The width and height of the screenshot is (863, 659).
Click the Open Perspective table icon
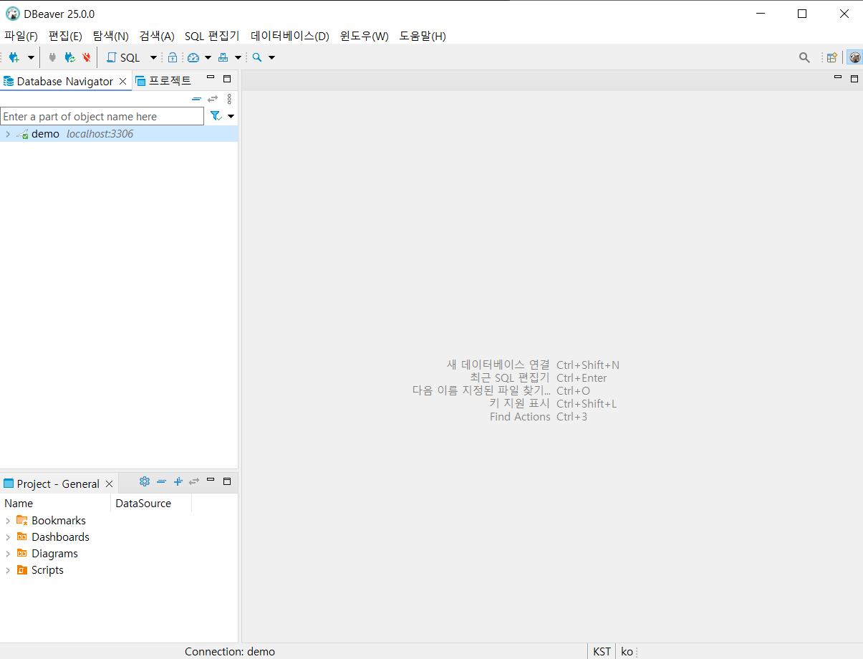coord(831,57)
